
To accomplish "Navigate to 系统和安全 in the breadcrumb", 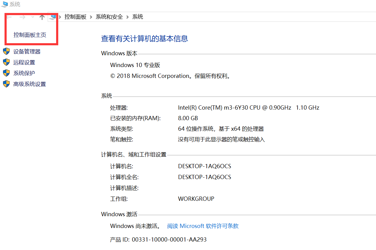I will pos(109,17).
